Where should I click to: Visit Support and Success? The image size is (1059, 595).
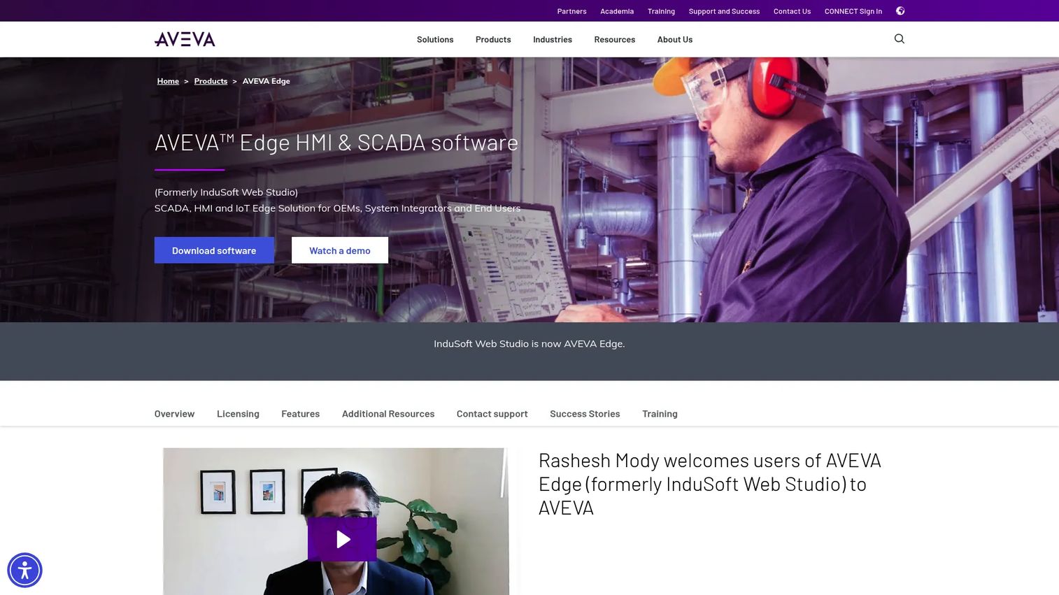pyautogui.click(x=724, y=11)
